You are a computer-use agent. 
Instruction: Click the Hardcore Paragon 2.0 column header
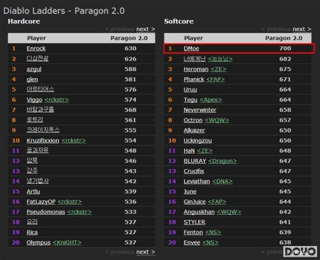[x=129, y=38]
